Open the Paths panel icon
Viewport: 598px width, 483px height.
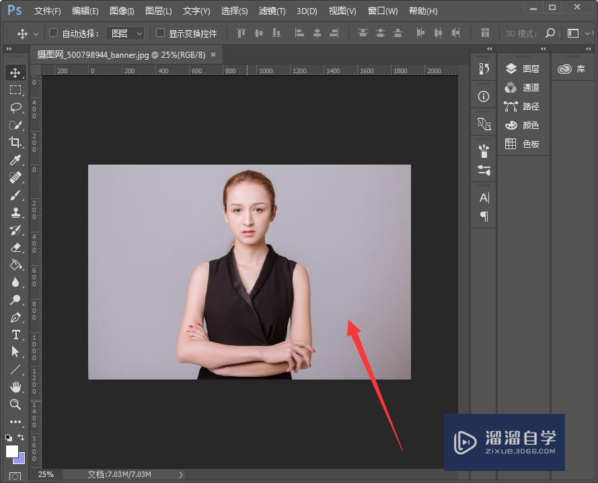510,106
